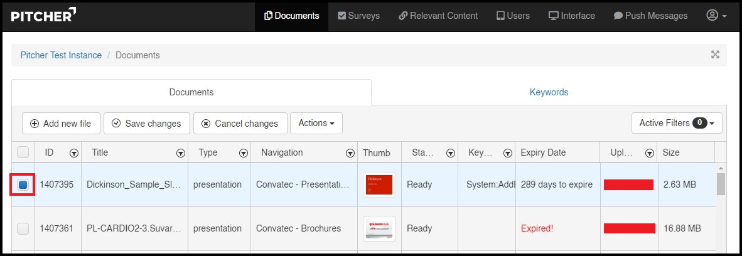Expand the Actions dropdown
Screen dimensions: 742x256
[316, 123]
